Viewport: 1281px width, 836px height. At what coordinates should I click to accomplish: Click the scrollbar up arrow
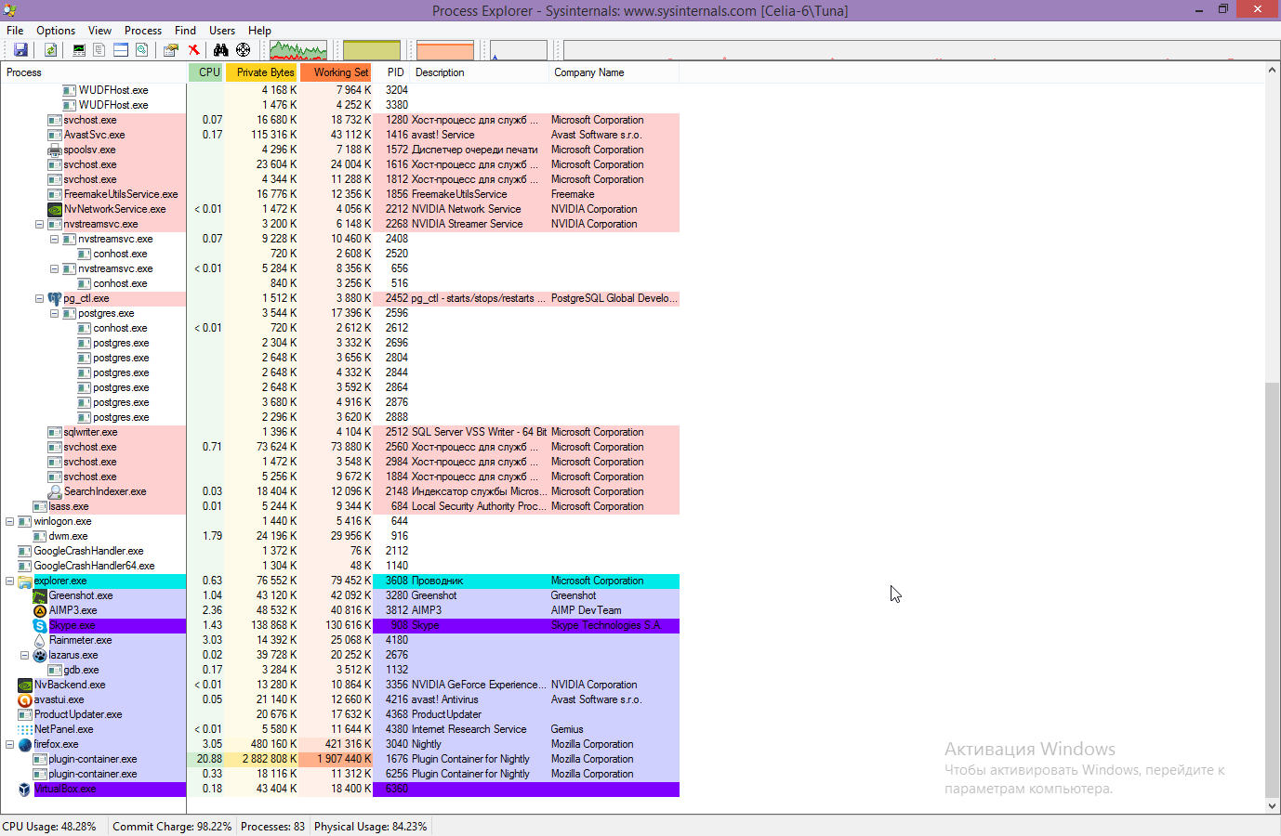[x=1273, y=71]
